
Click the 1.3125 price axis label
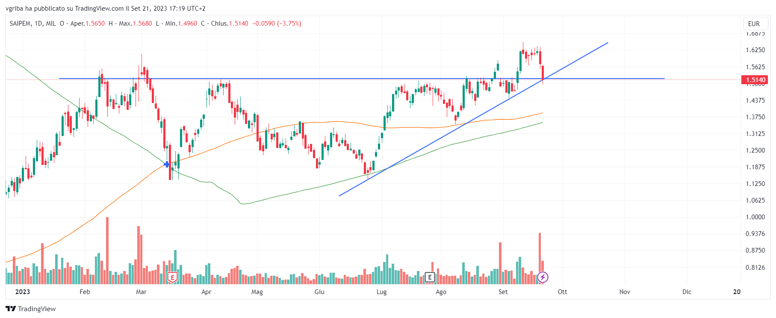click(x=755, y=134)
